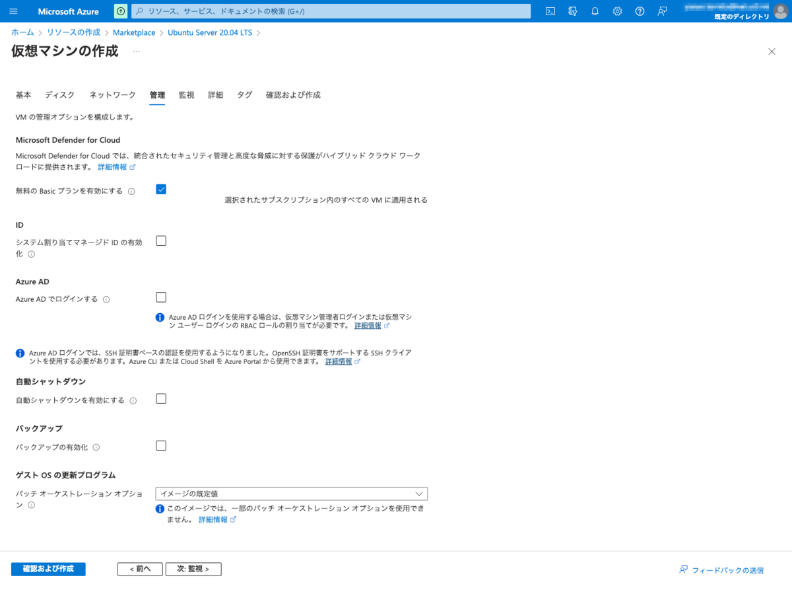
Task: Switch to the 確認および作成 tab
Action: tap(293, 95)
